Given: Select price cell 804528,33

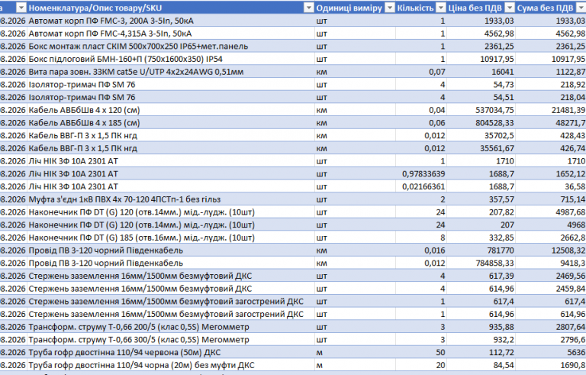Looking at the screenshot, I should pyautogui.click(x=481, y=122).
